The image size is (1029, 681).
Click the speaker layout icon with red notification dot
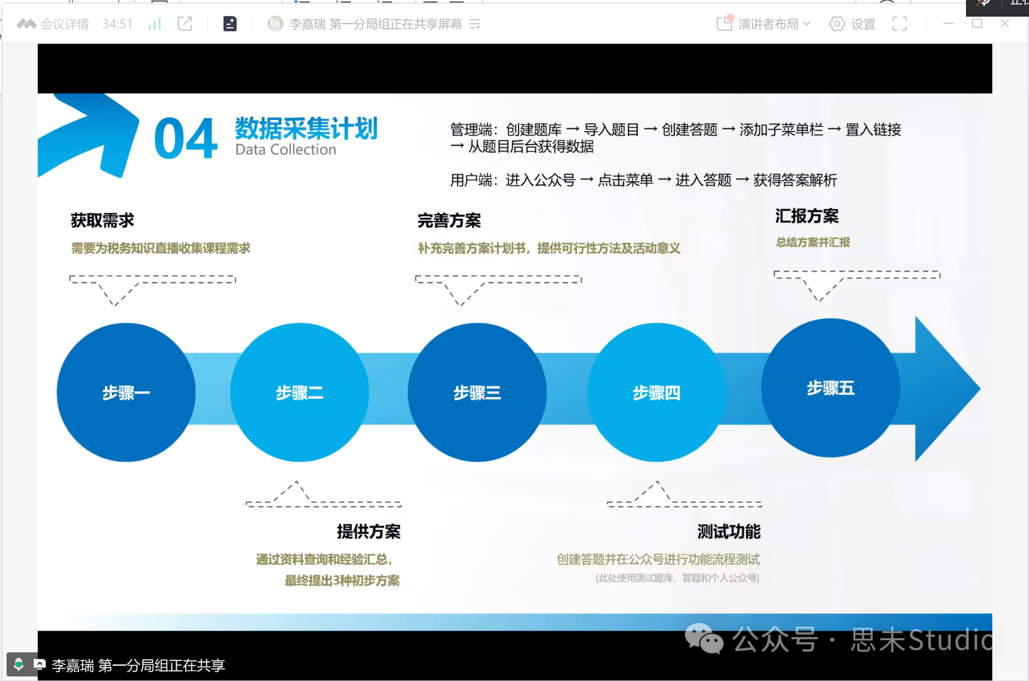724,24
